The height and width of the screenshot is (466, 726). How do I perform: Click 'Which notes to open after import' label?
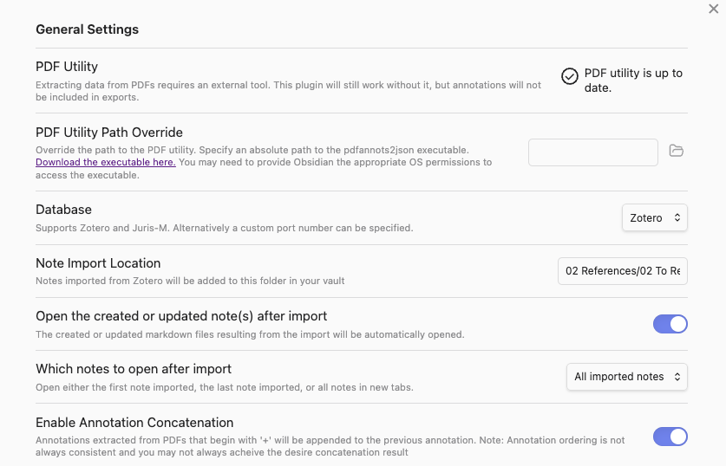click(134, 369)
